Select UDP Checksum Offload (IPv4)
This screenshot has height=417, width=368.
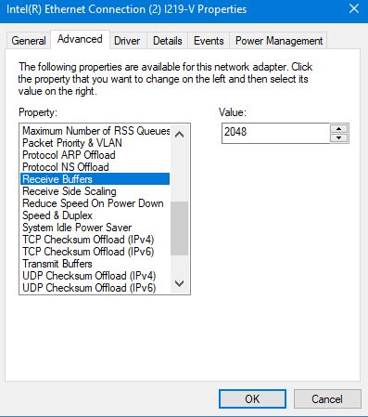(x=95, y=276)
